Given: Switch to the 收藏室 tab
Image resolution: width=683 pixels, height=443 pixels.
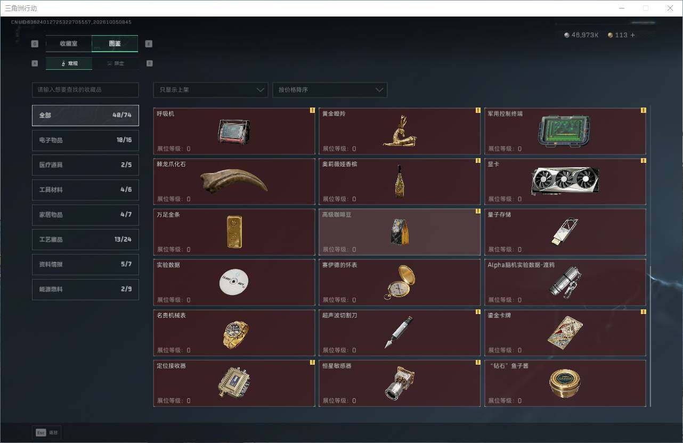Looking at the screenshot, I should click(69, 44).
